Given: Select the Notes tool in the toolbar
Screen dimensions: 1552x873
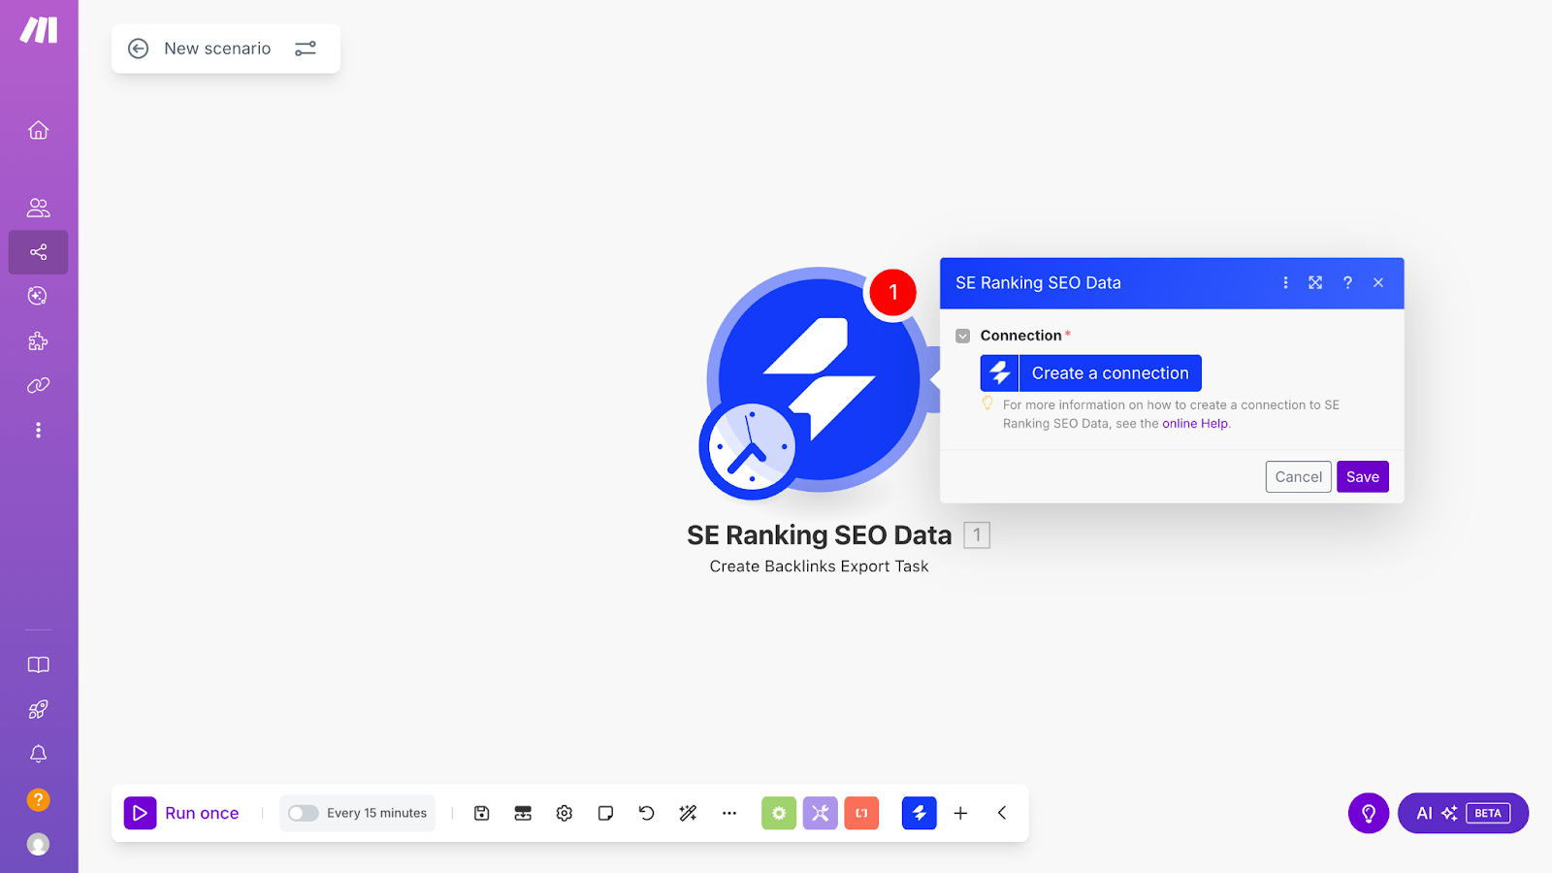Looking at the screenshot, I should click(x=605, y=813).
